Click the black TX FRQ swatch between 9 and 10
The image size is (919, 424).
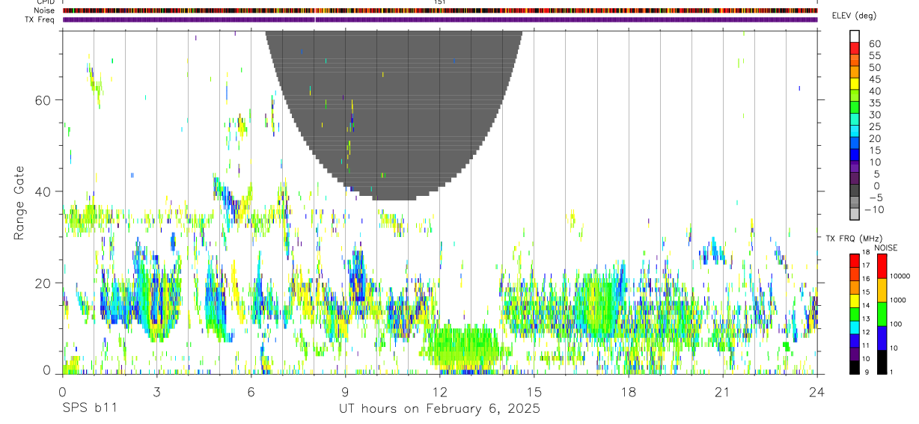tap(855, 367)
